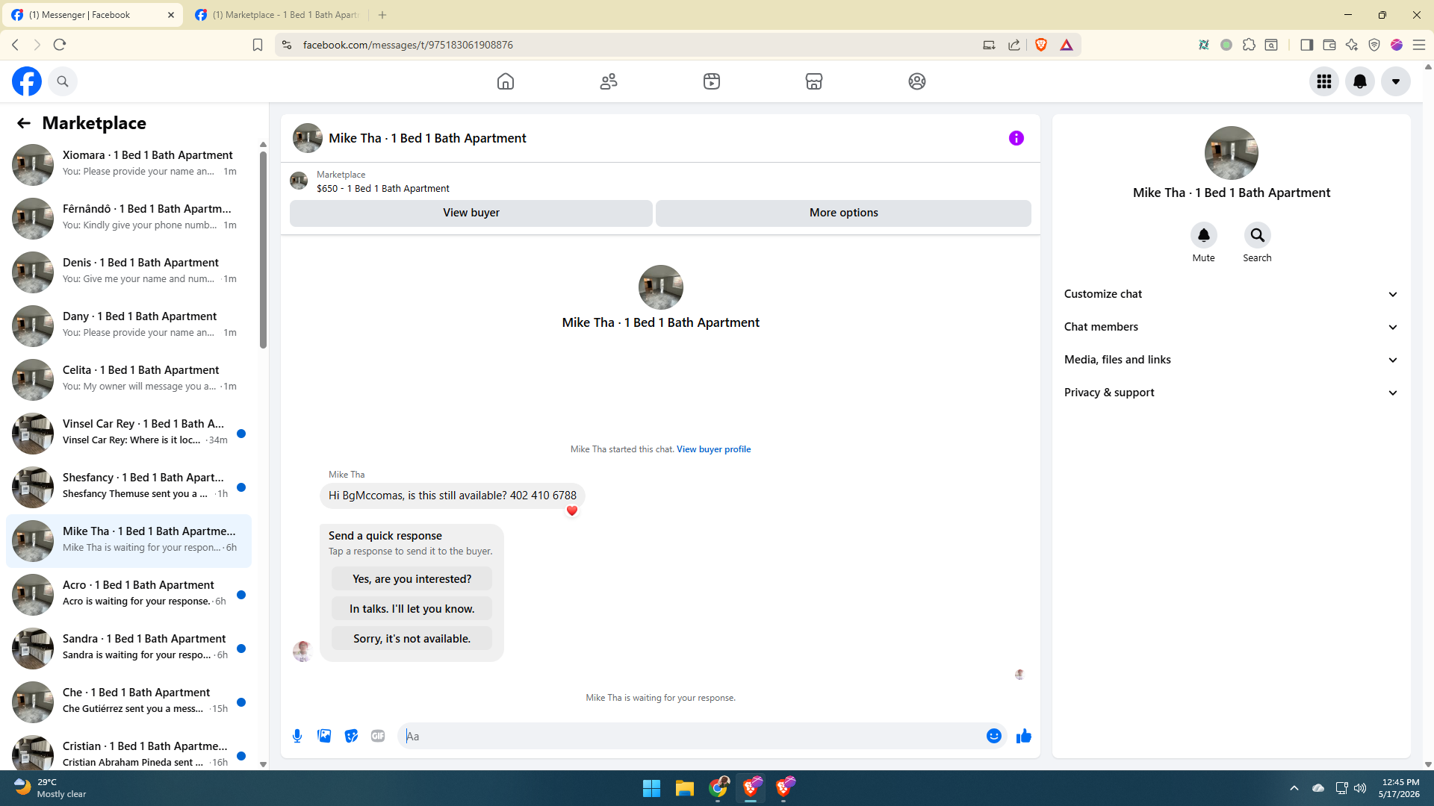The image size is (1434, 806).
Task: Open the Marketplace storefront icon
Action: pyautogui.click(x=814, y=81)
